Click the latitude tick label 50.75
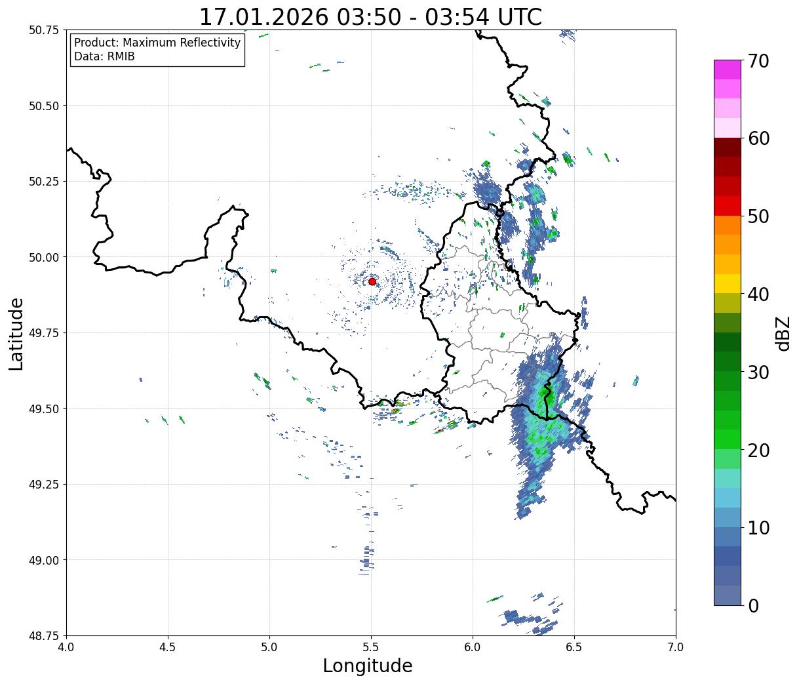Screen dimensions: 799x682 coord(43,30)
